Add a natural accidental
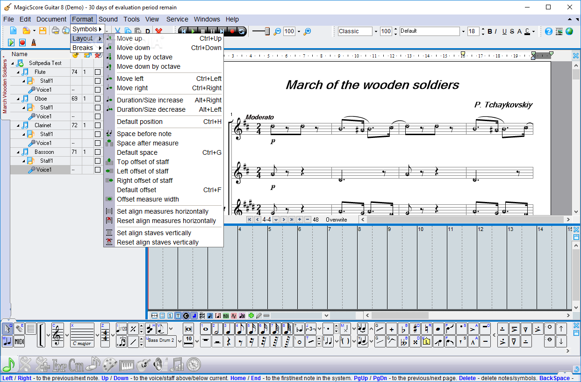The image size is (581, 382). (426, 329)
